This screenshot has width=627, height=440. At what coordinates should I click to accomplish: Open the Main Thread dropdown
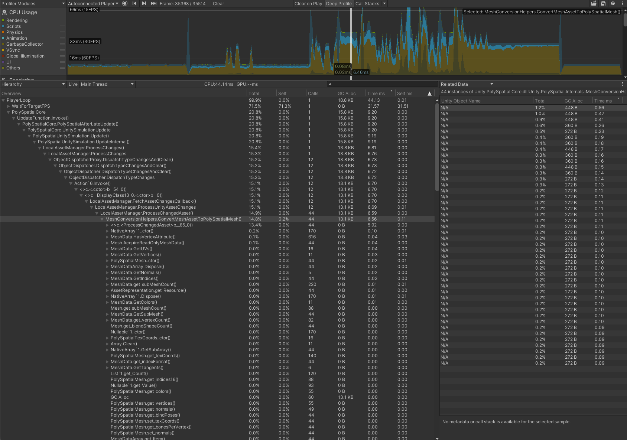pyautogui.click(x=107, y=84)
